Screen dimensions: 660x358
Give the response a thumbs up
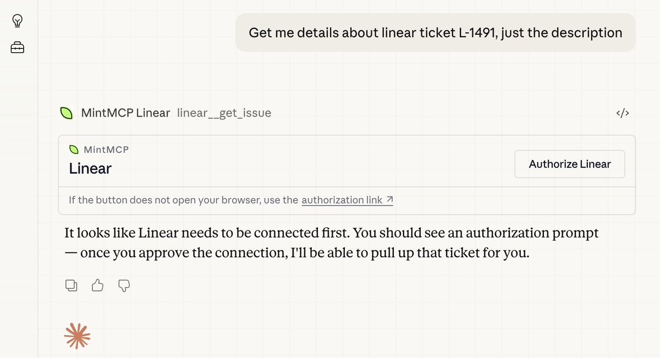point(97,285)
